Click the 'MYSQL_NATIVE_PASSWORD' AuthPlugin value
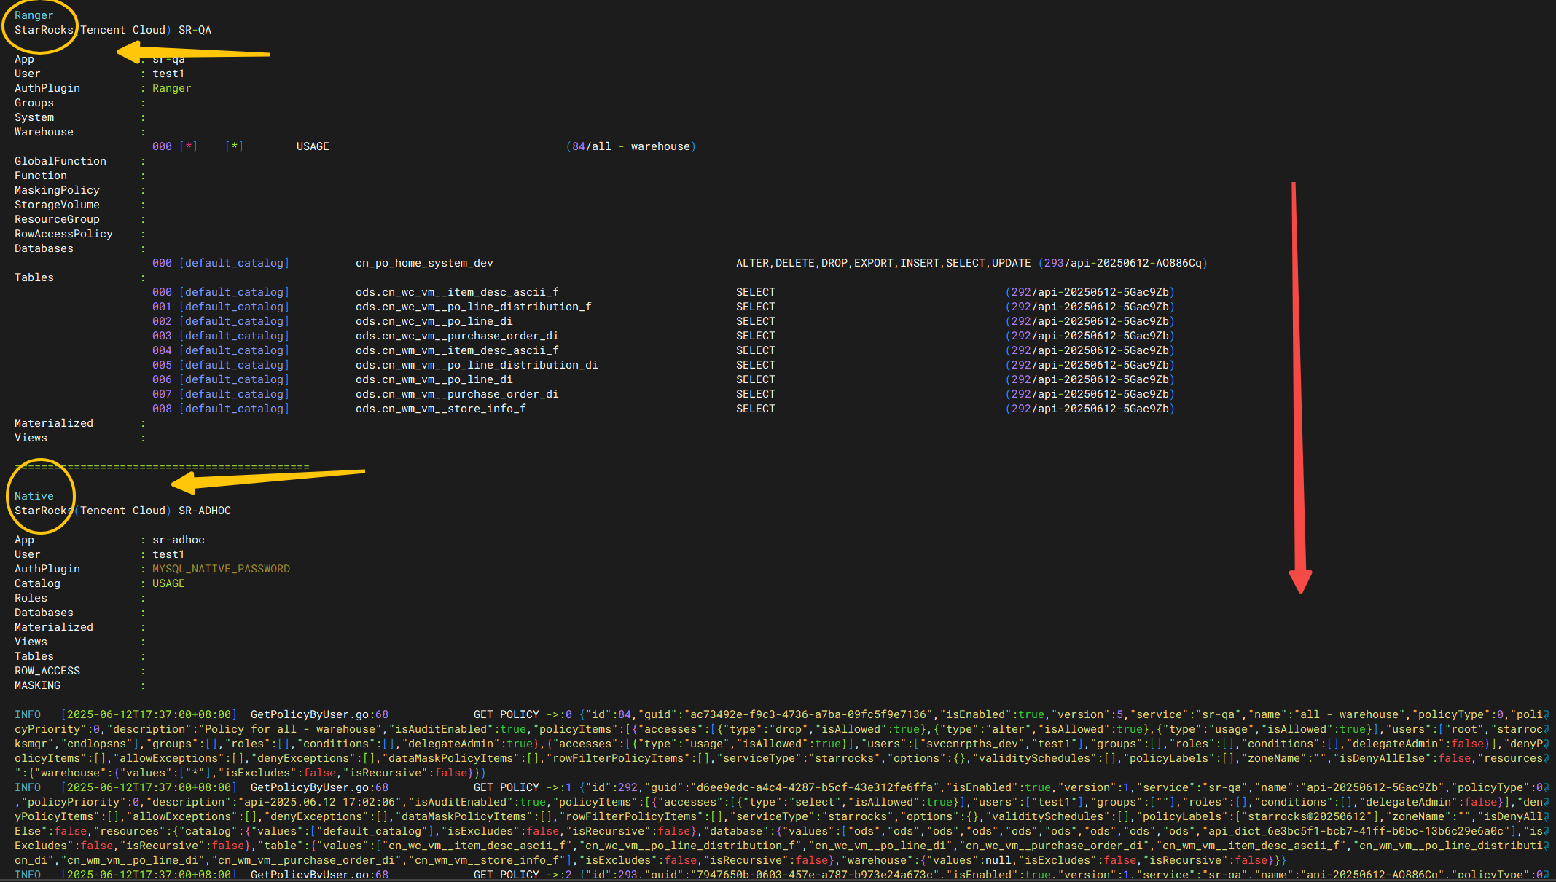 pyautogui.click(x=221, y=569)
